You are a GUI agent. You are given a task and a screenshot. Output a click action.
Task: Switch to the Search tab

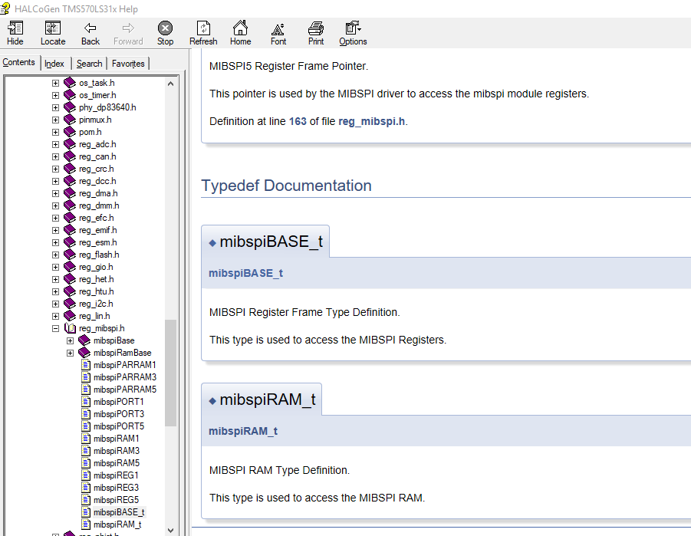coord(90,64)
